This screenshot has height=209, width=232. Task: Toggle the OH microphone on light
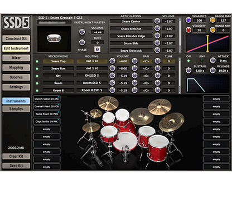coord(37,76)
